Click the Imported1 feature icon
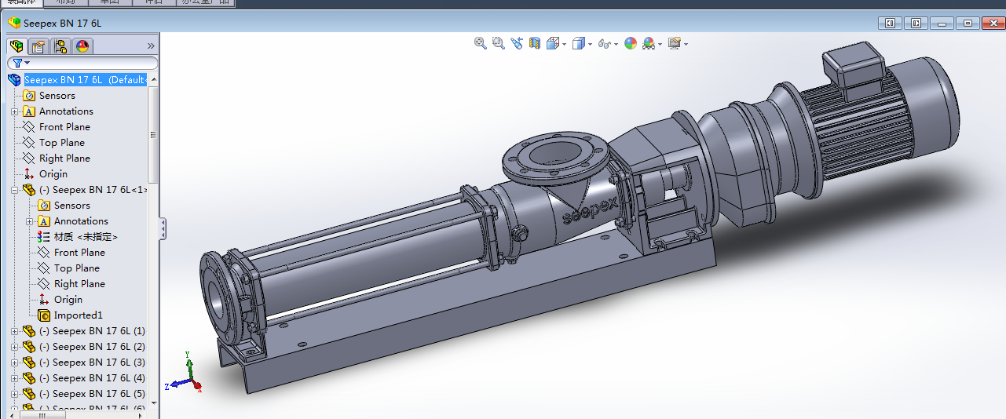Viewport: 1006px width, 419px height. pos(44,315)
